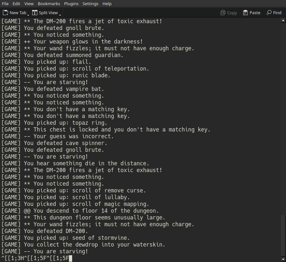Open the View menu
The image size is (286, 262).
[x=29, y=4]
